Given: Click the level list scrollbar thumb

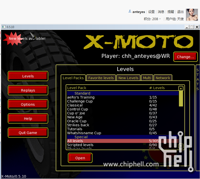Looking at the screenshot, I should (181, 99).
